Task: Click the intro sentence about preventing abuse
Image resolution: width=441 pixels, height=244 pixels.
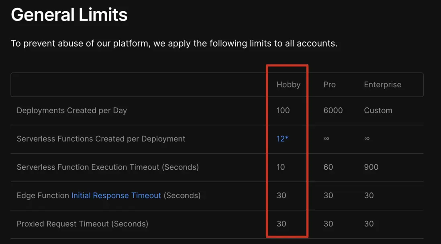Action: pyautogui.click(x=174, y=43)
